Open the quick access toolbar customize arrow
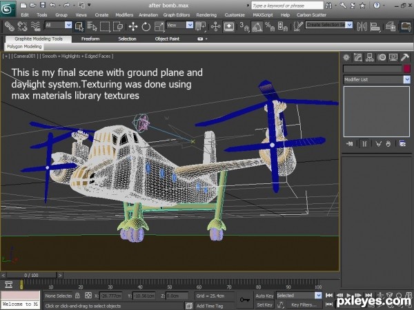This screenshot has height=310, width=414. click(89, 5)
